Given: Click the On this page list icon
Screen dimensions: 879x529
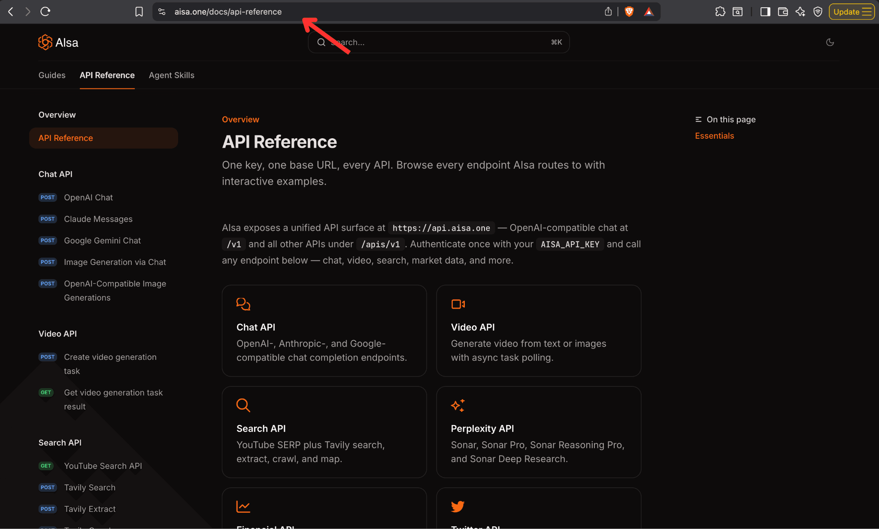Looking at the screenshot, I should [699, 119].
